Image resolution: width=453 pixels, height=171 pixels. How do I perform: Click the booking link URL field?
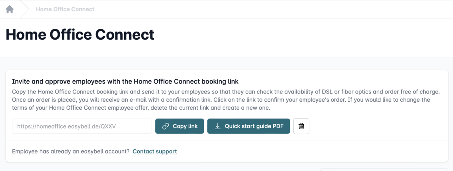coord(82,126)
